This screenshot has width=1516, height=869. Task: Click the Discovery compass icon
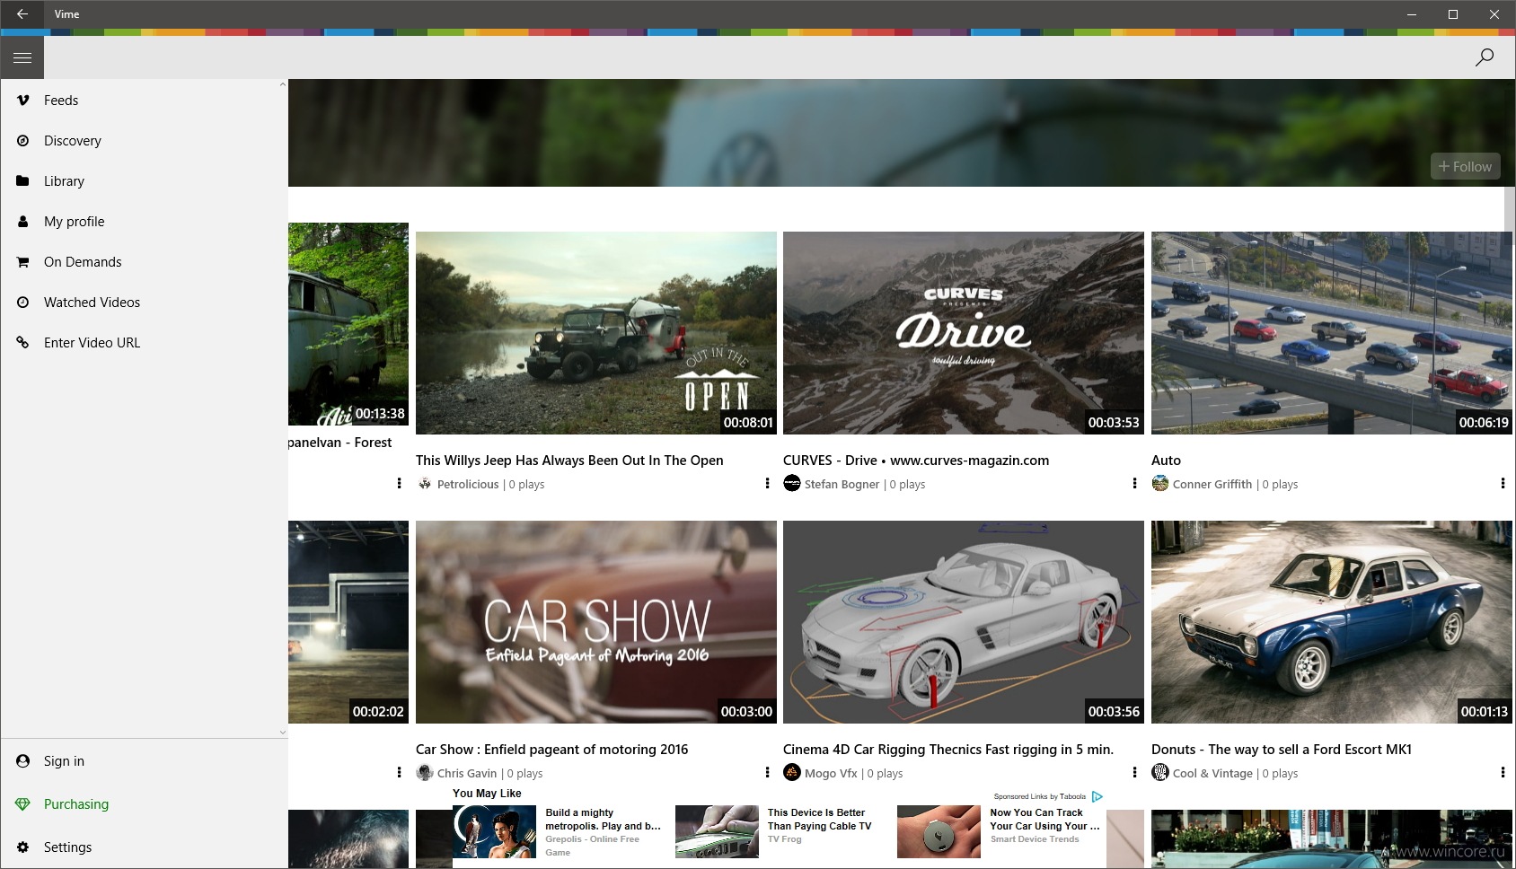tap(23, 141)
